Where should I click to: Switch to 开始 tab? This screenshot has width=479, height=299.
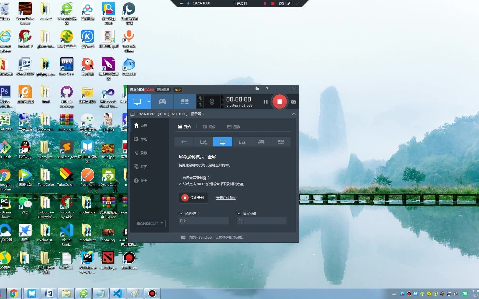click(x=184, y=127)
